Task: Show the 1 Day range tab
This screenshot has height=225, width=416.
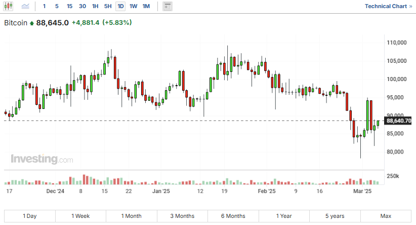Action: click(29, 216)
